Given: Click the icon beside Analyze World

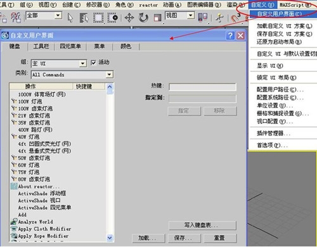Looking at the screenshot, I should point(14,222).
